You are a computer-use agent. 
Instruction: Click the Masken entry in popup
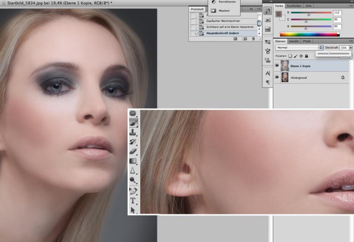point(224,11)
